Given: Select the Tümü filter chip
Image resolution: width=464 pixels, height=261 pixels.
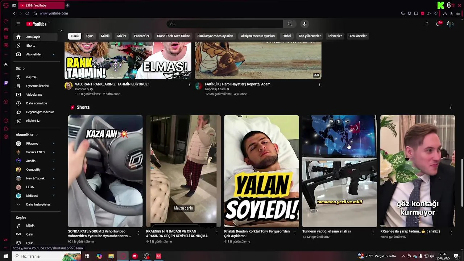Looking at the screenshot, I should click(x=75, y=36).
